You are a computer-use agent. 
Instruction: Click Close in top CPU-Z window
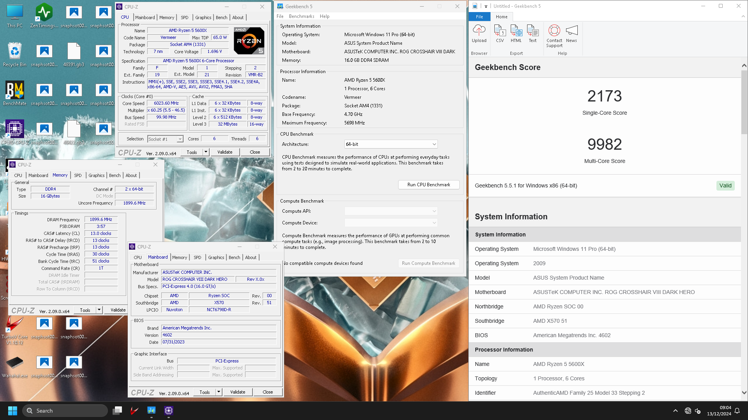pos(255,152)
